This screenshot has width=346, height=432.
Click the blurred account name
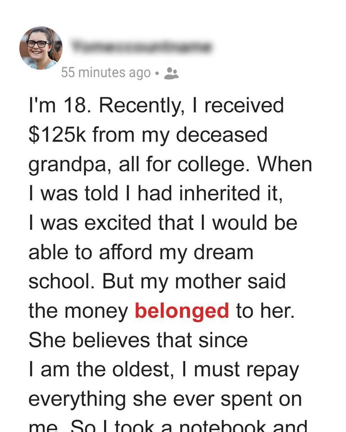pyautogui.click(x=141, y=47)
